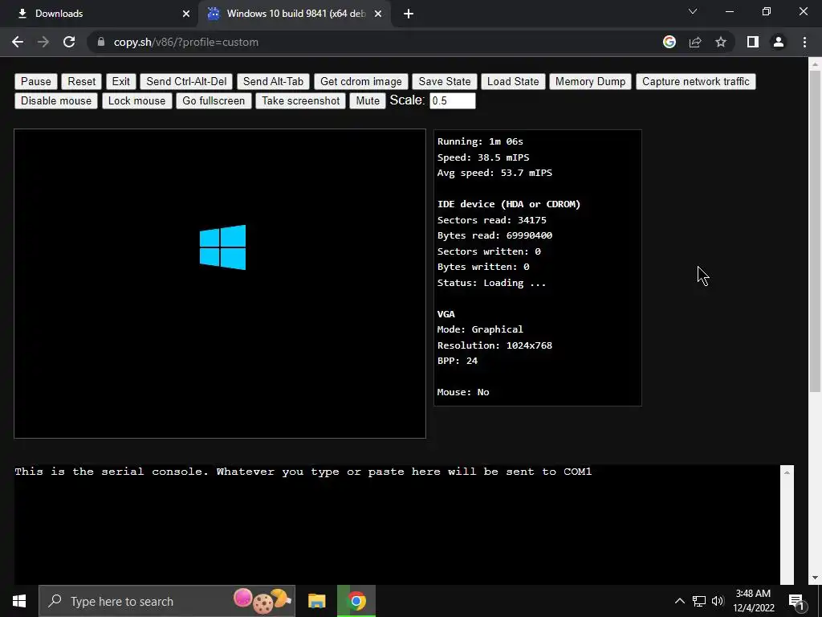
Task: Lock mouse to the emulator
Action: [x=136, y=100]
